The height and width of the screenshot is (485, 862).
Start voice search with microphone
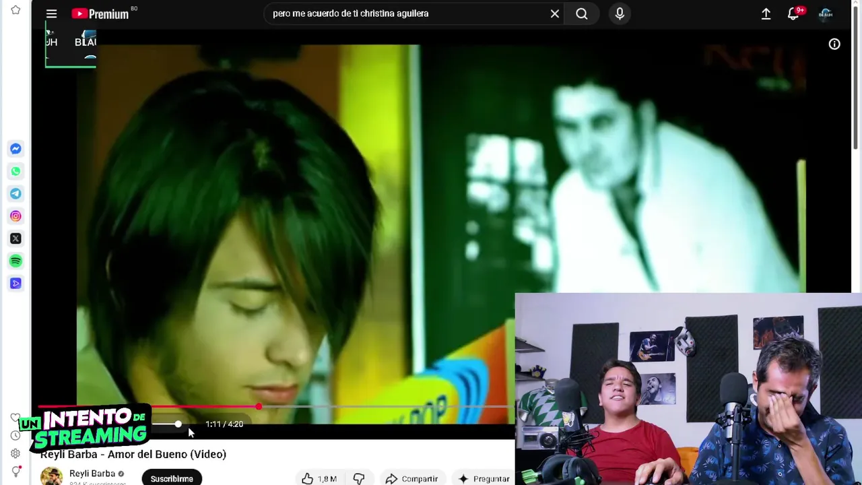click(620, 13)
